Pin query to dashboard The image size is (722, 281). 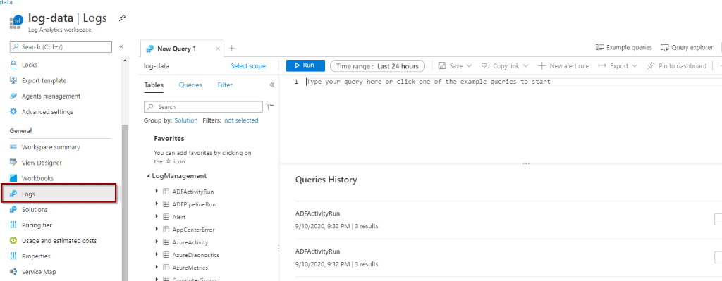(x=676, y=65)
